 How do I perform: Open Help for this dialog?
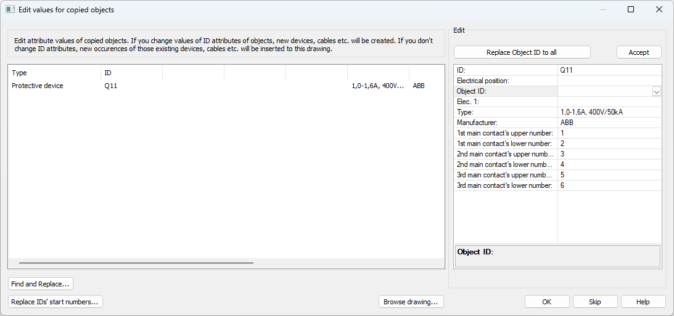pyautogui.click(x=643, y=302)
